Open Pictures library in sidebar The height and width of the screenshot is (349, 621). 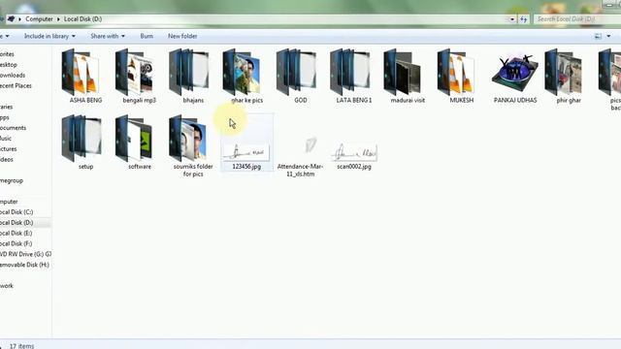[x=9, y=148]
